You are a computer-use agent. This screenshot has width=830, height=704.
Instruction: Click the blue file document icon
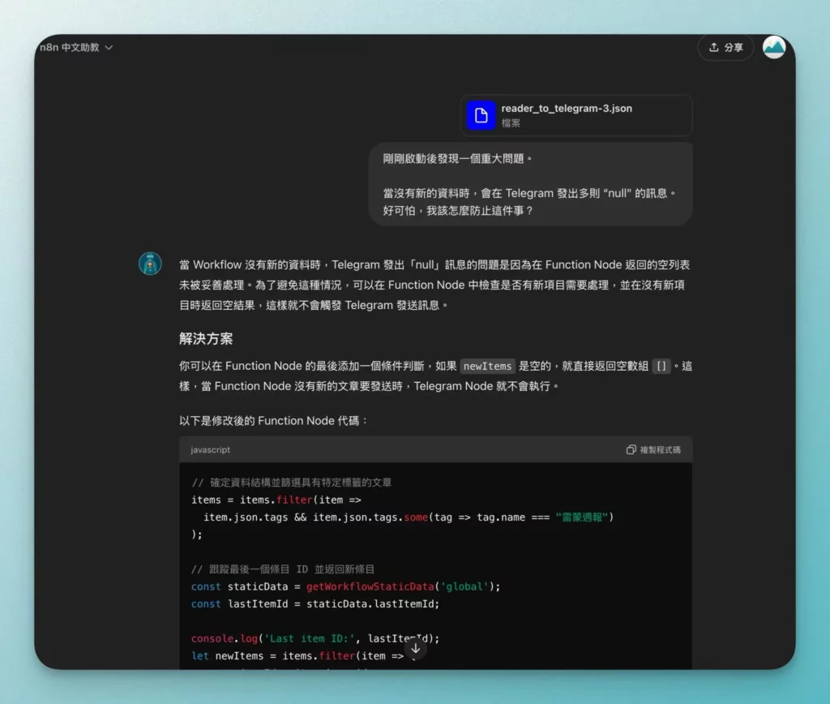click(481, 115)
